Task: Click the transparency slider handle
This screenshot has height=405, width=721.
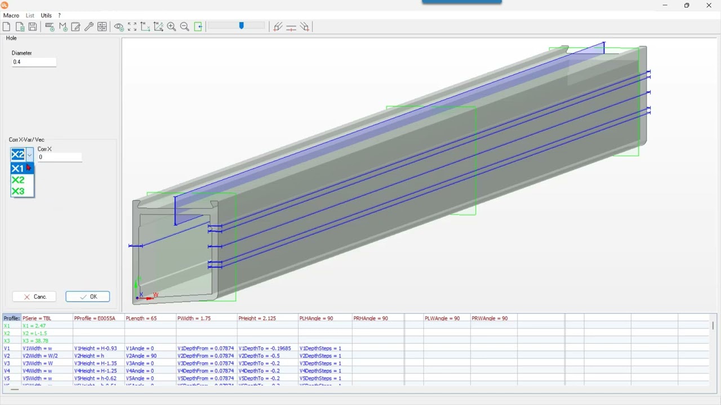Action: coord(242,26)
